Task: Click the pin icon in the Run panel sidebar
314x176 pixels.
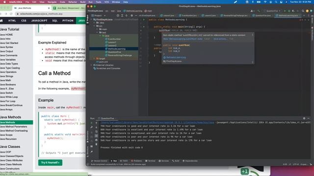Action: 92,152
